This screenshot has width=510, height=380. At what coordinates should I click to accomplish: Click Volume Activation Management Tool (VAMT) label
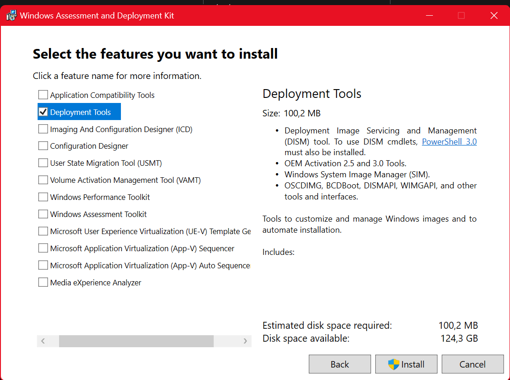tap(126, 180)
